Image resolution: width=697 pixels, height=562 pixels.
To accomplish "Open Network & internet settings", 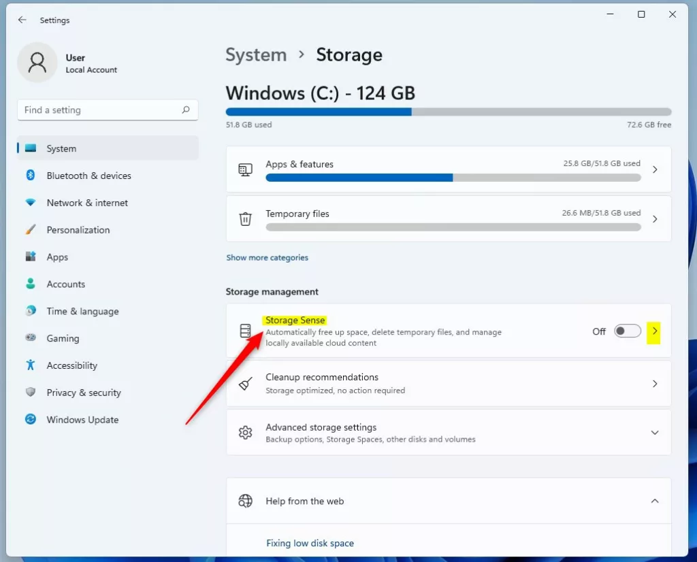I will pyautogui.click(x=108, y=203).
